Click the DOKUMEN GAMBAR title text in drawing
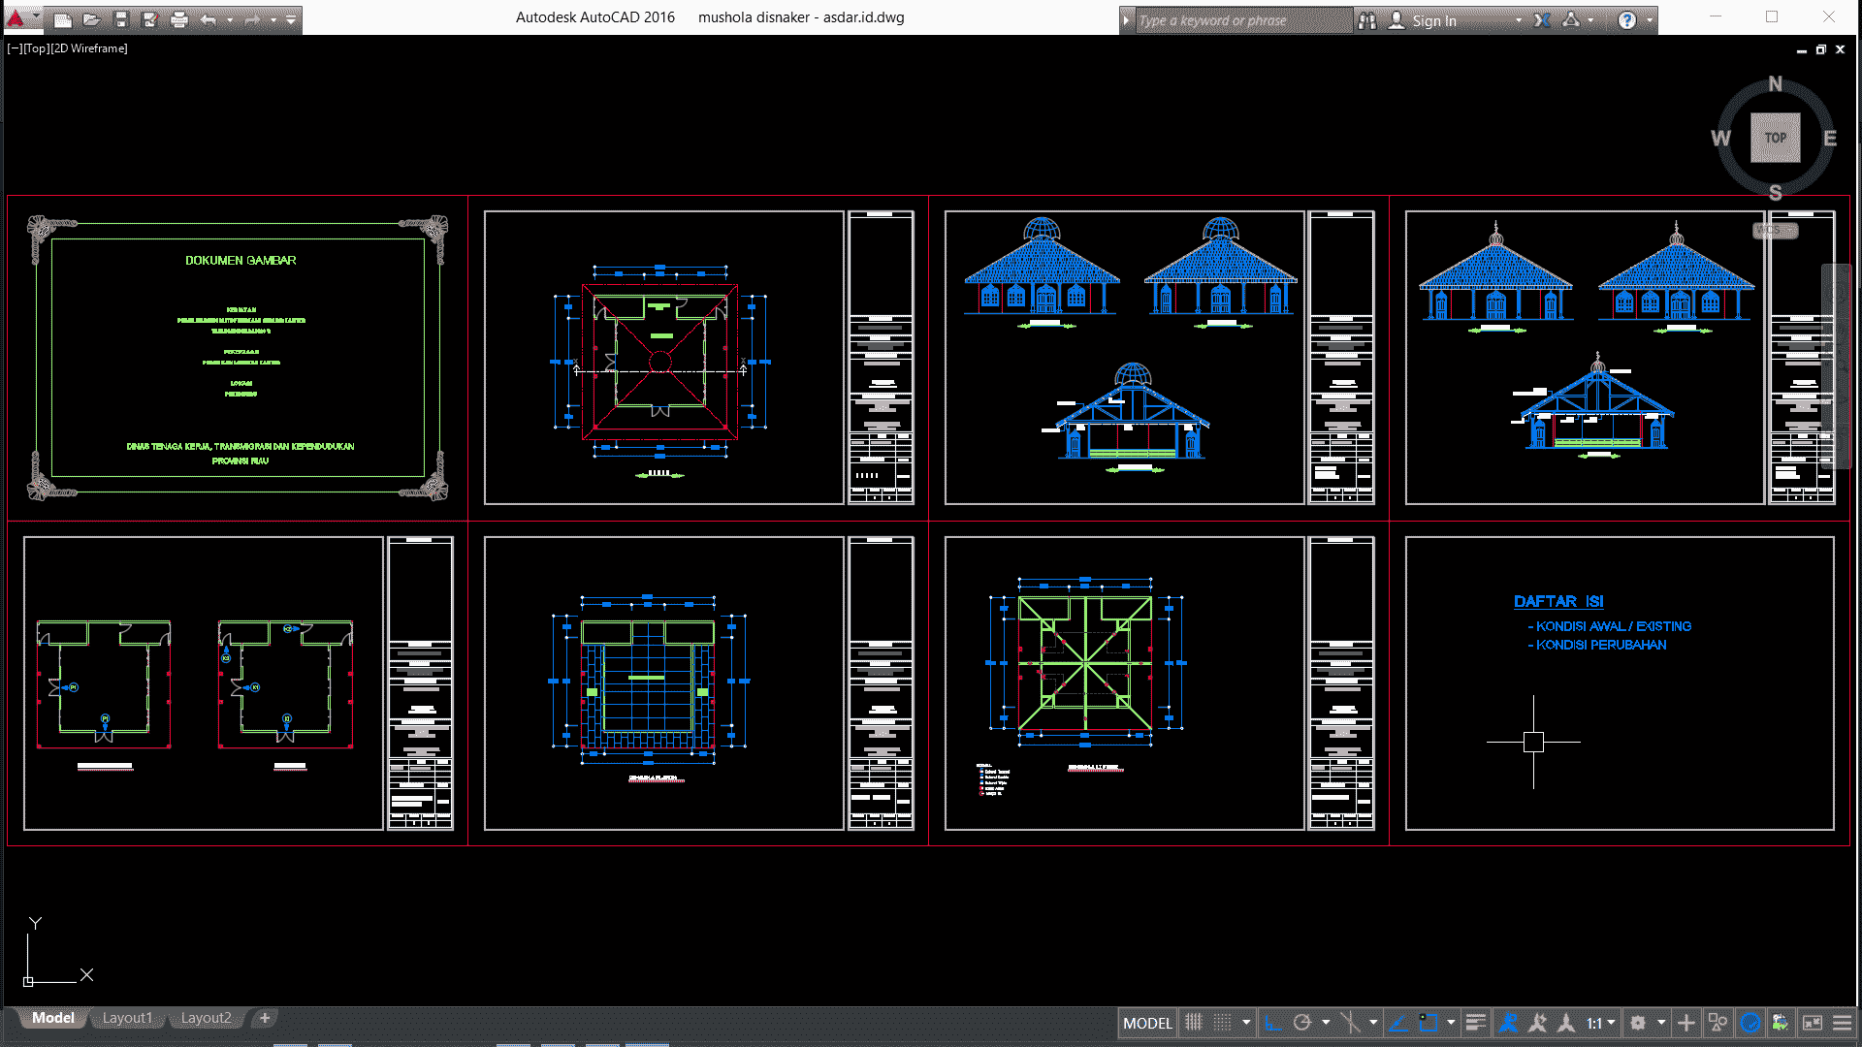This screenshot has height=1047, width=1862. click(241, 261)
